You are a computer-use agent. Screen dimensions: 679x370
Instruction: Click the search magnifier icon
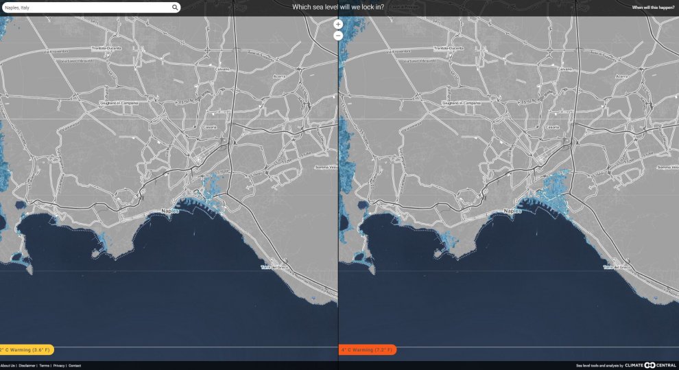point(175,8)
